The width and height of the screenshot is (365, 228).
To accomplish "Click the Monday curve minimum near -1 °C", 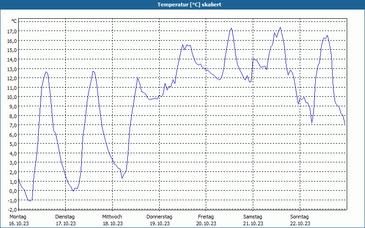I will coord(30,201).
